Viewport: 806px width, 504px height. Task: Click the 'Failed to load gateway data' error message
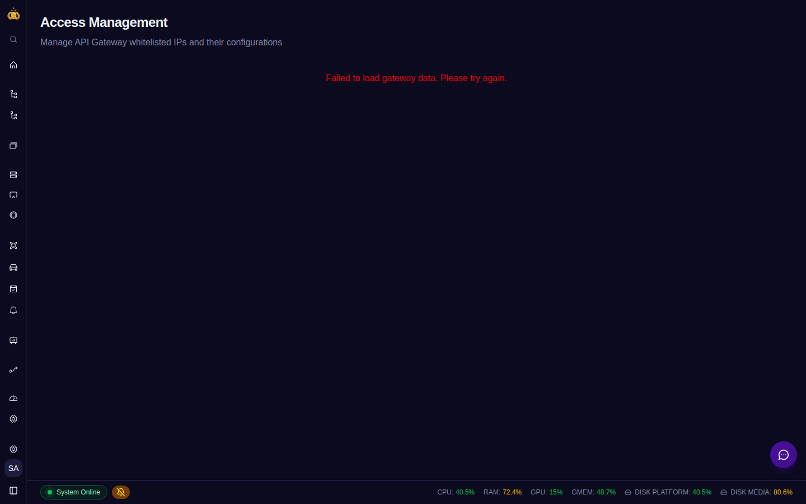click(416, 78)
